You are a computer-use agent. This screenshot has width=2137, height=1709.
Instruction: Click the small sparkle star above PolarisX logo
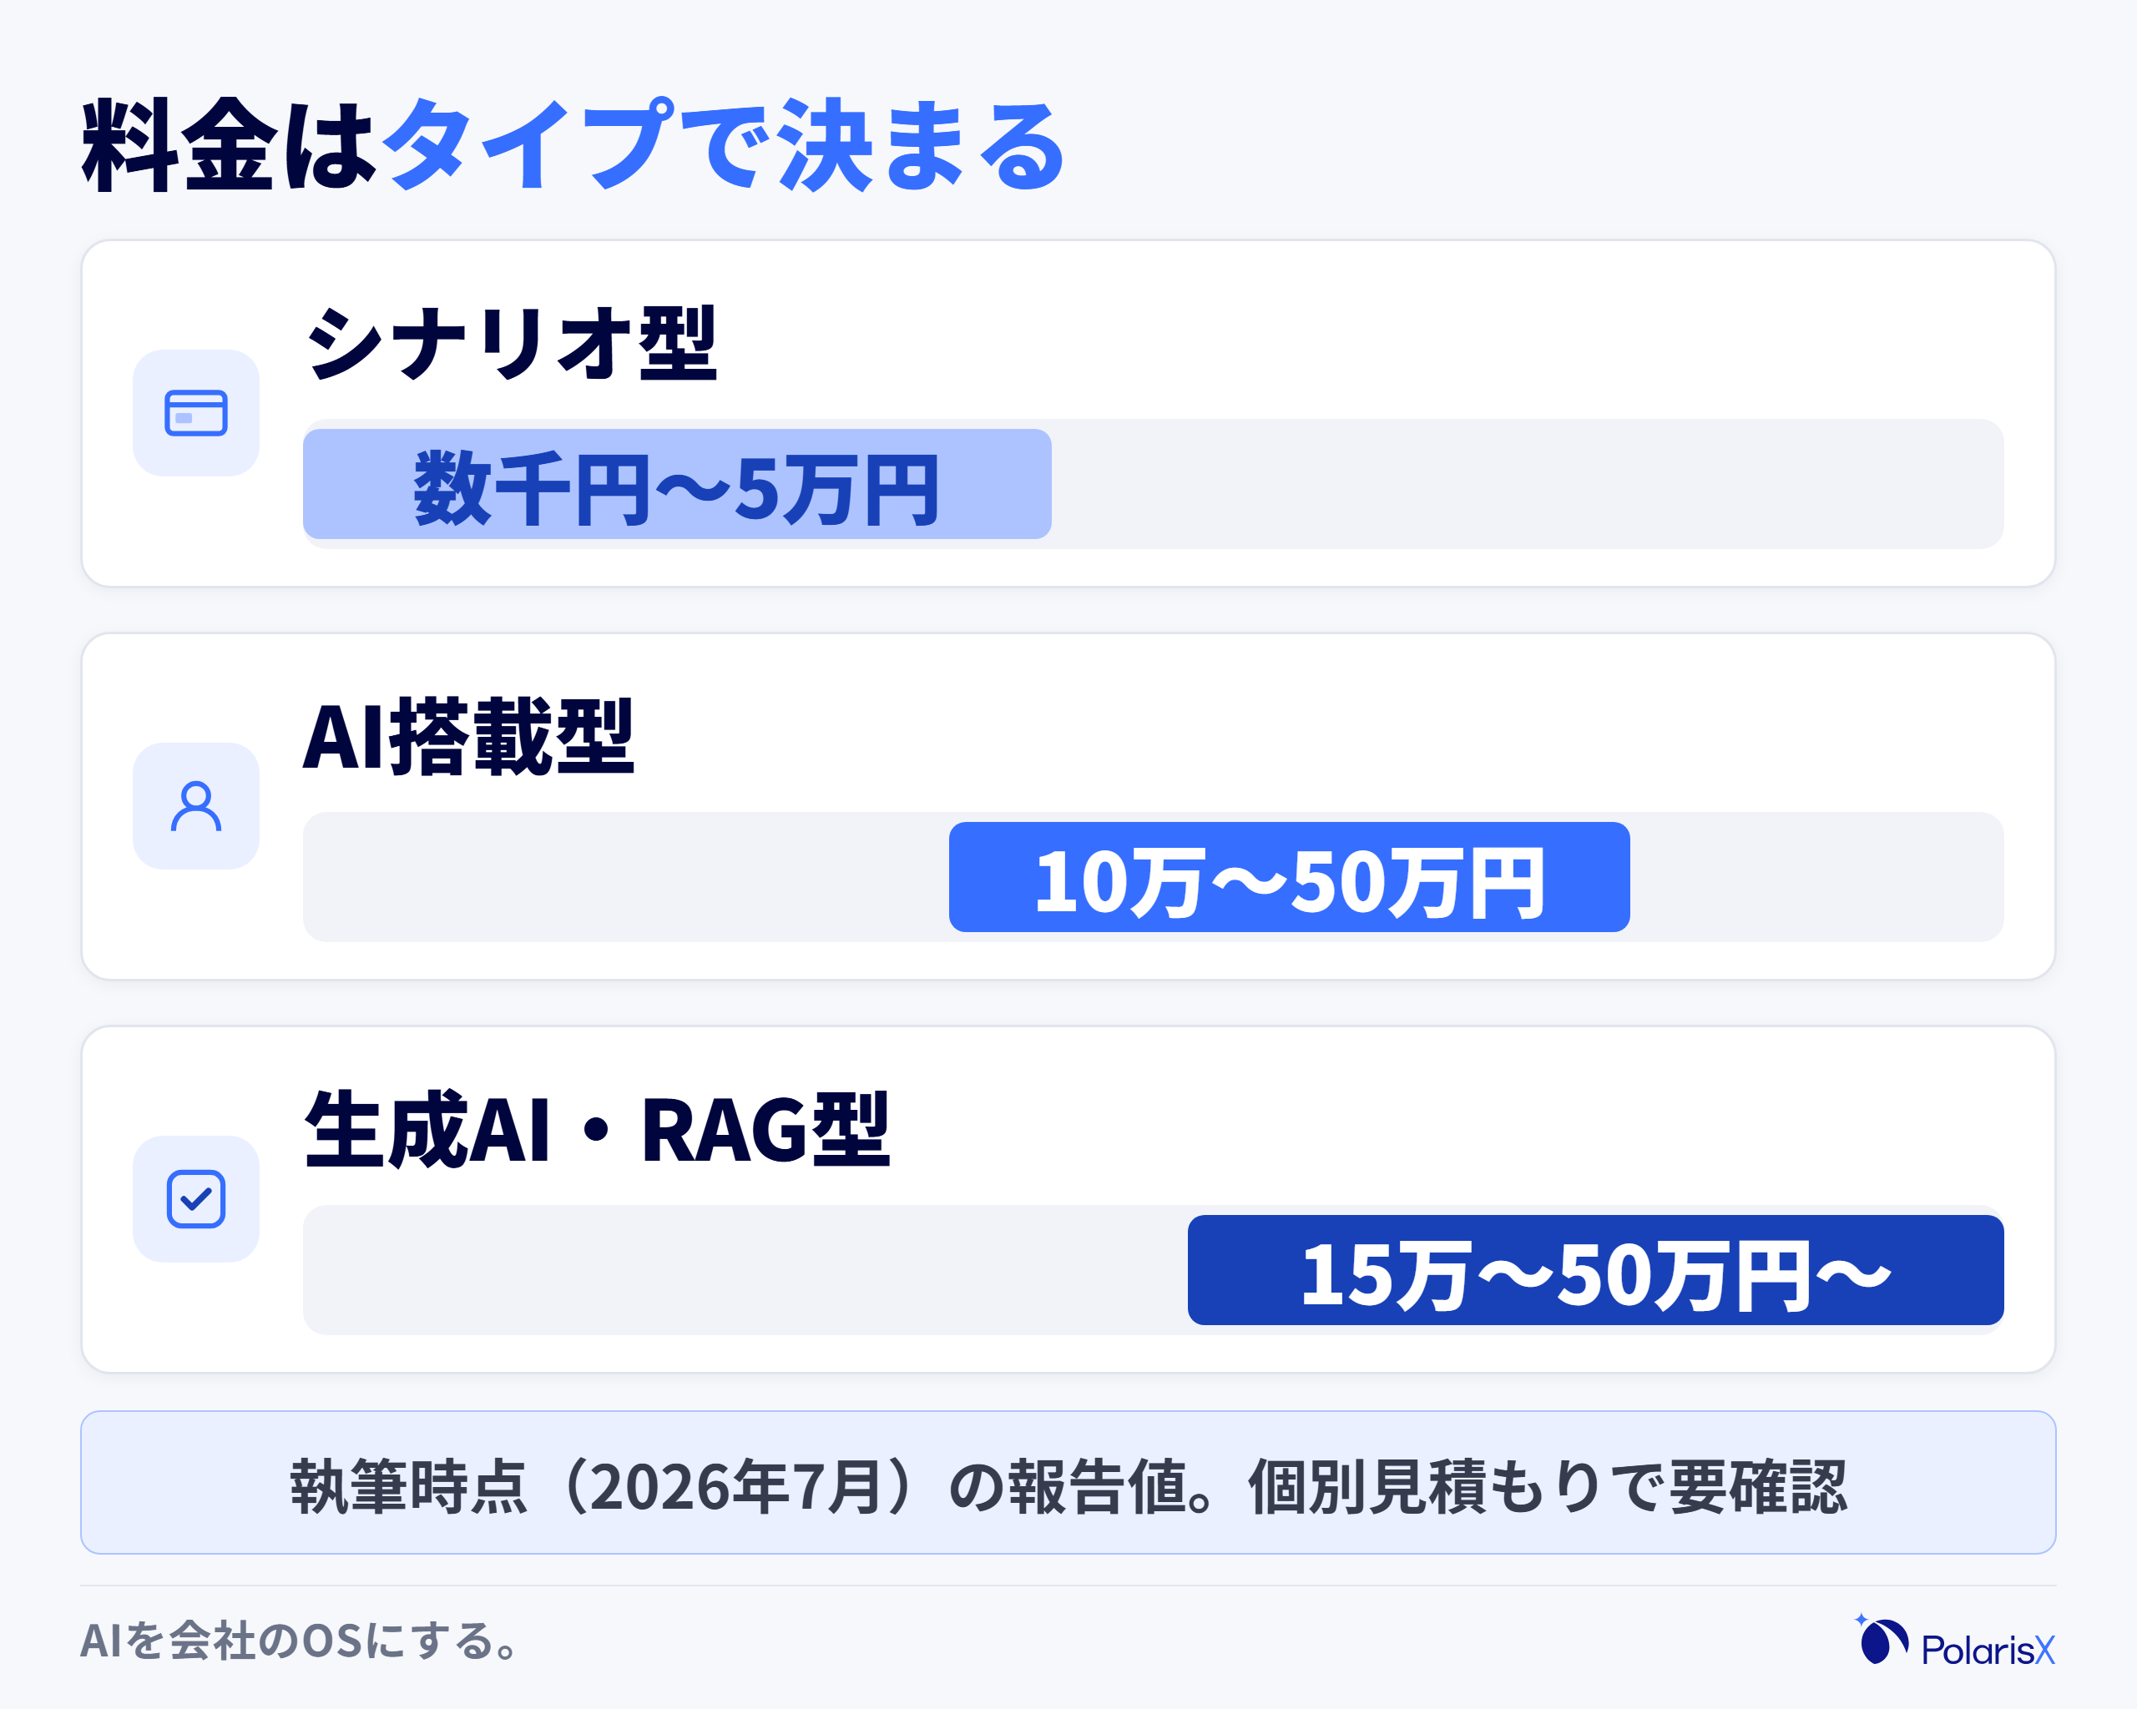(x=1862, y=1620)
